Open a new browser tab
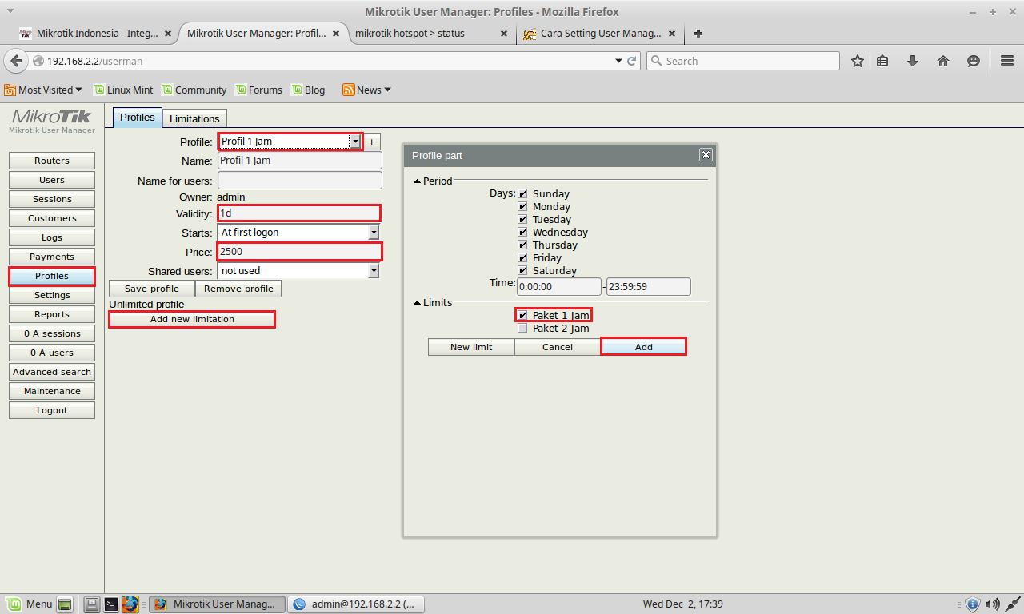Viewport: 1024px width, 614px height. 698,34
